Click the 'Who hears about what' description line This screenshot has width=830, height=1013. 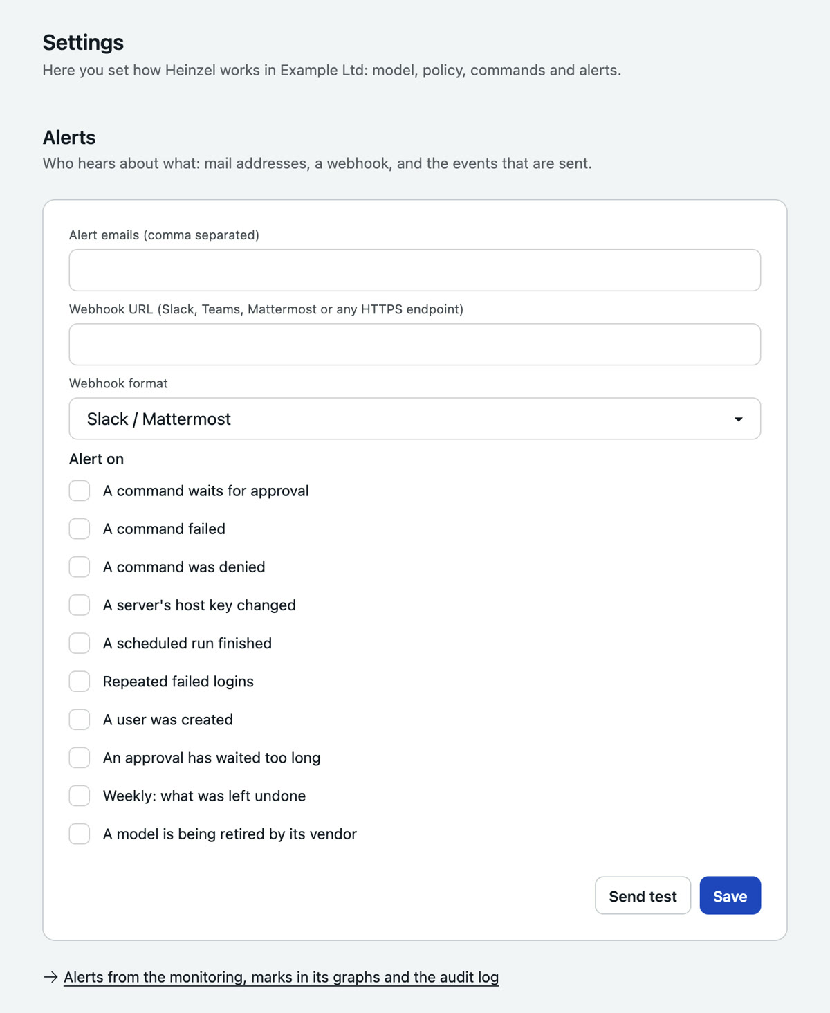[x=317, y=163]
